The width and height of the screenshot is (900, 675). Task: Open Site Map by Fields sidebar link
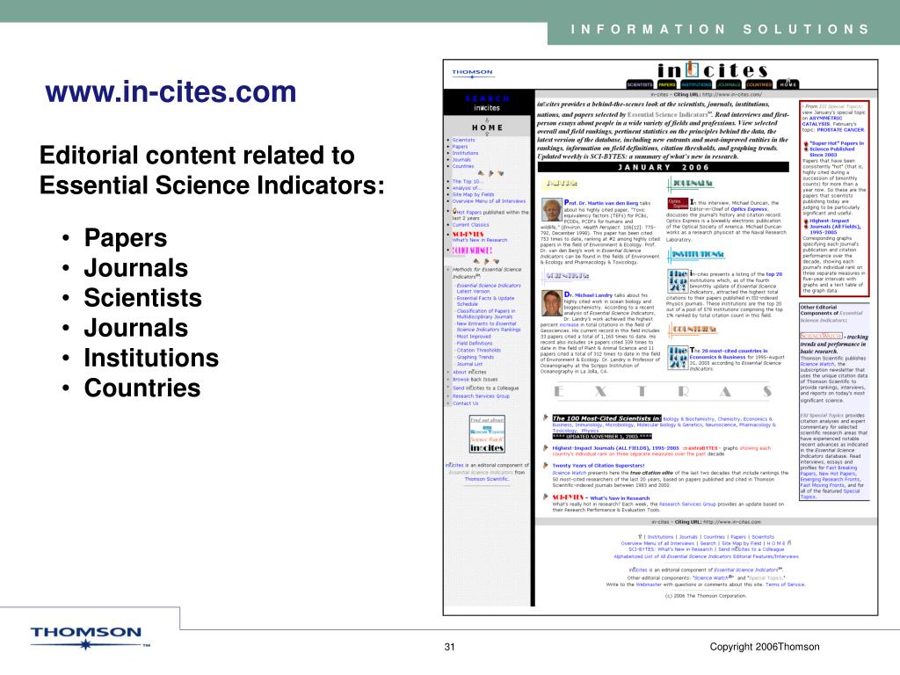(x=473, y=194)
